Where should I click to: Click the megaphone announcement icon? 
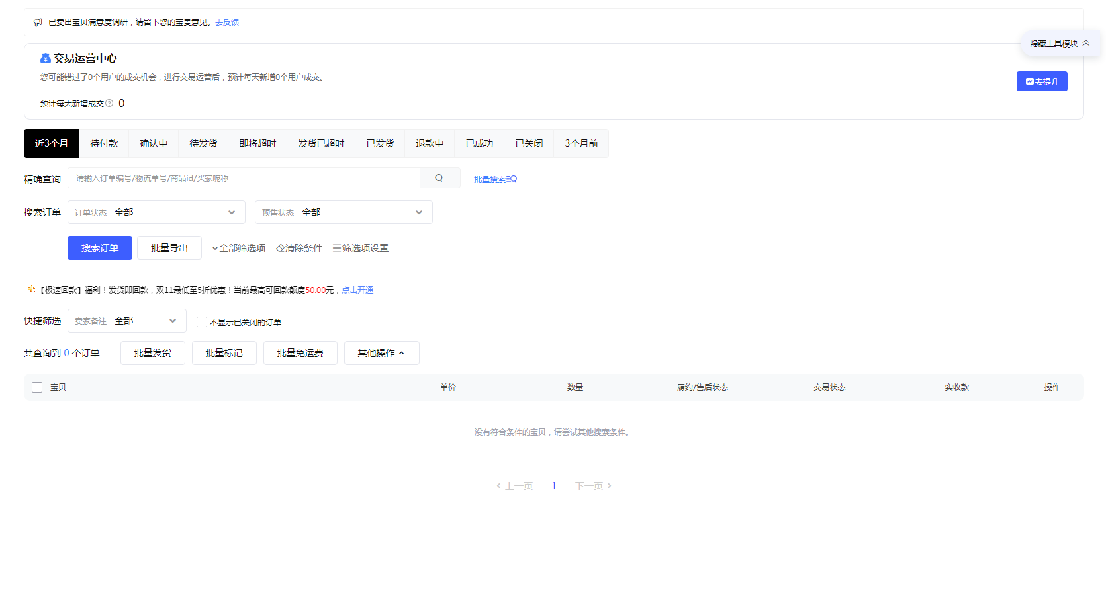tap(38, 22)
